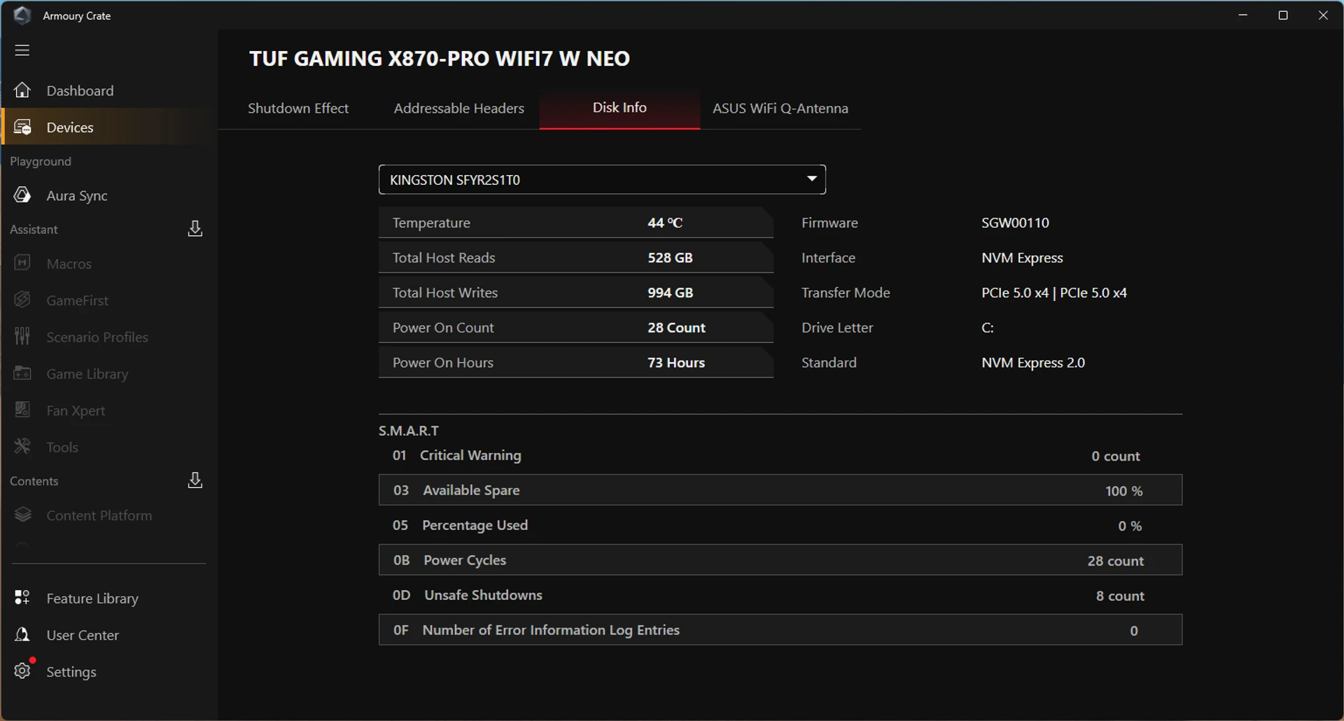The image size is (1344, 721).
Task: Open Aura Sync from the sidebar
Action: pos(77,196)
